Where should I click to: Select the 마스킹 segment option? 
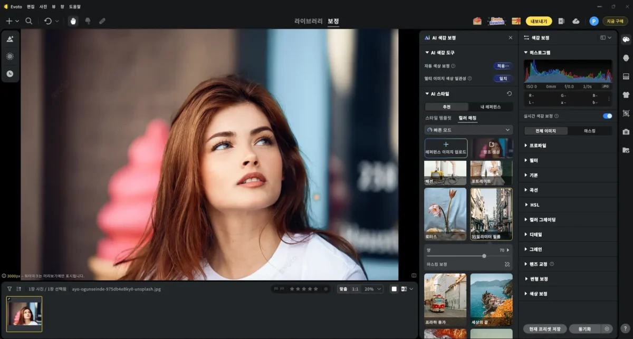pyautogui.click(x=590, y=131)
